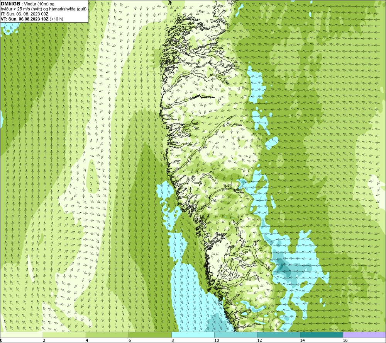
Task: Click the 14–16 m/s dark teal swatch
Action: coord(322,335)
